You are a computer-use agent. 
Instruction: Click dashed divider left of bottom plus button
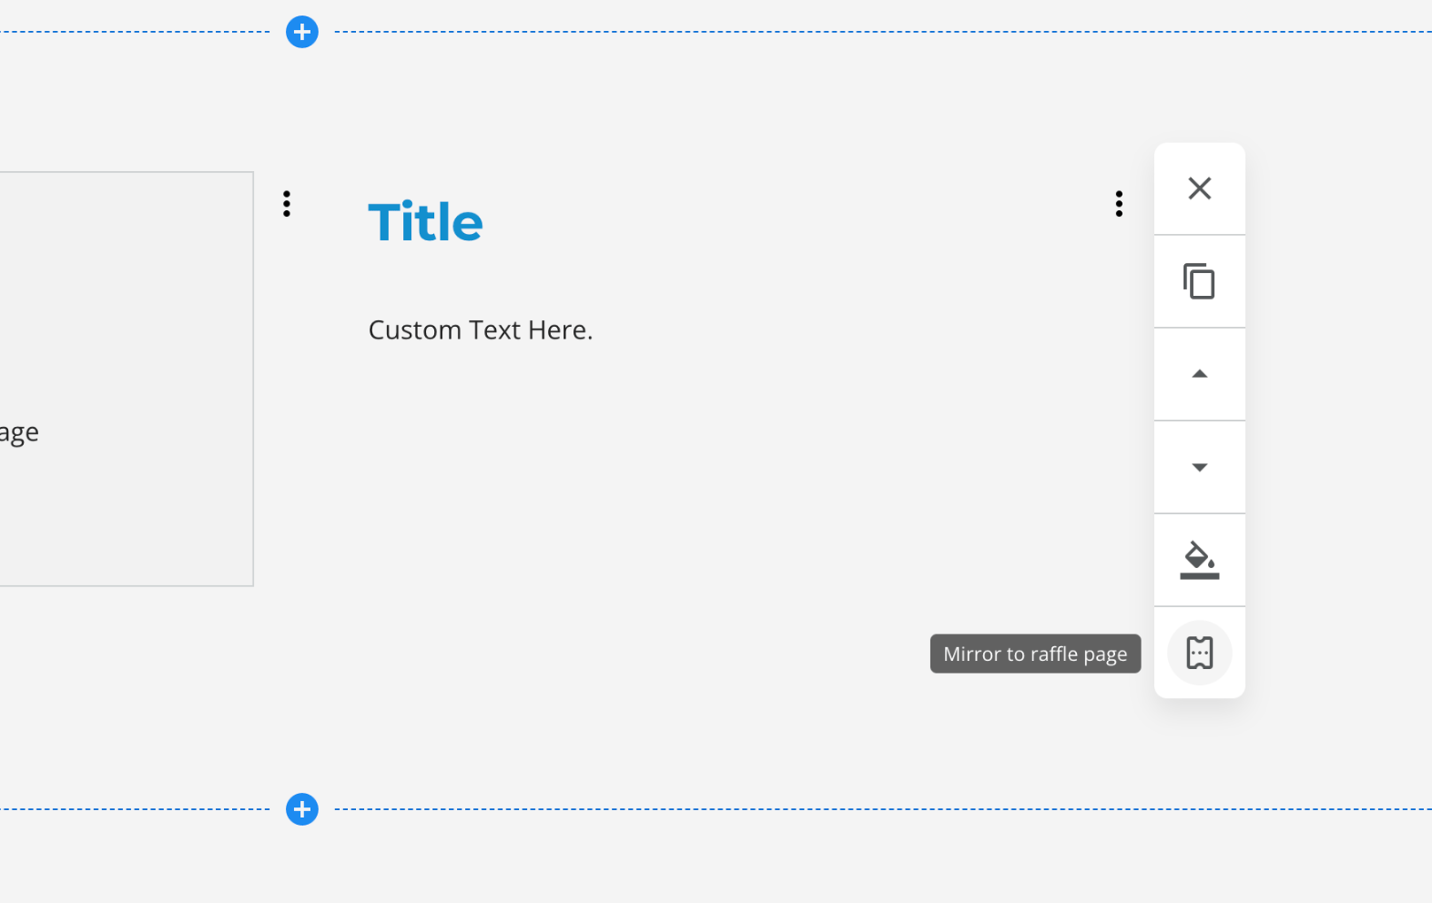click(x=133, y=809)
